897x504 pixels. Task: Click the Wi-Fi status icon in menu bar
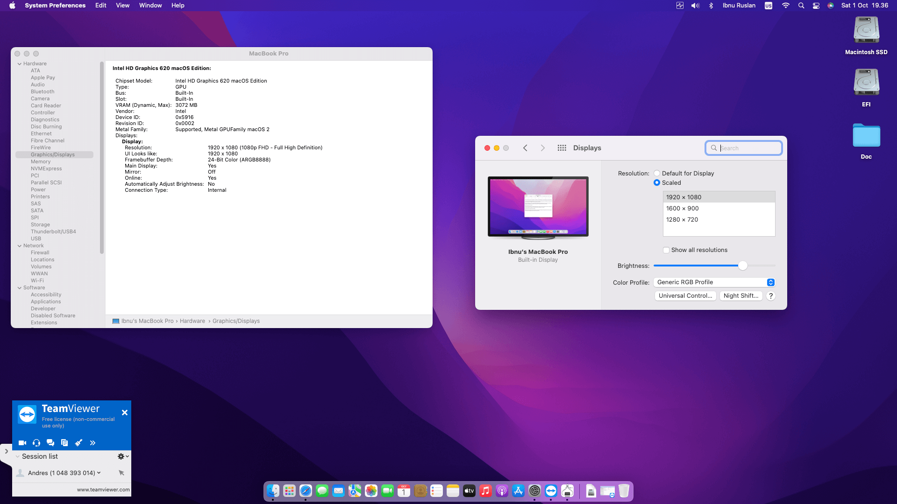[x=786, y=6]
